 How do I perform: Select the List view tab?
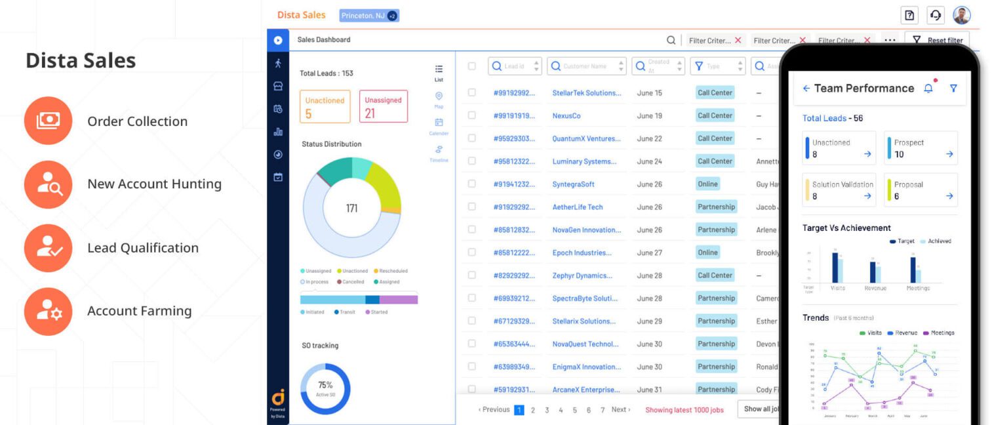point(439,72)
